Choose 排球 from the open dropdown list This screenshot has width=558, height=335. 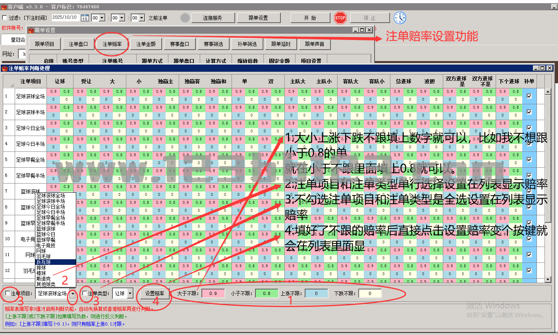point(41,268)
